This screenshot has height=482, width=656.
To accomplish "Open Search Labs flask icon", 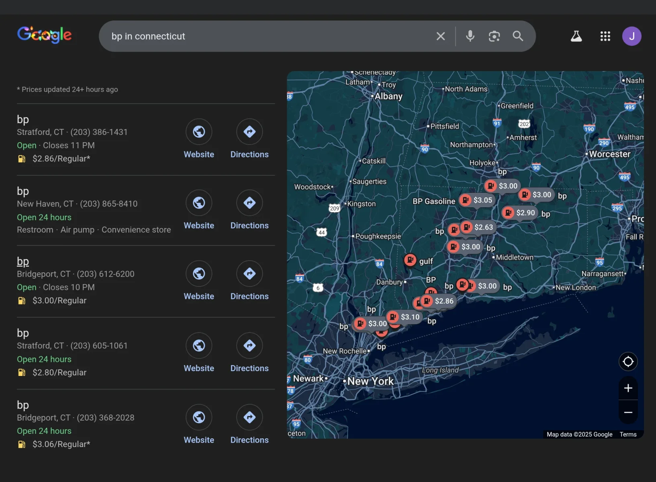I will point(576,36).
